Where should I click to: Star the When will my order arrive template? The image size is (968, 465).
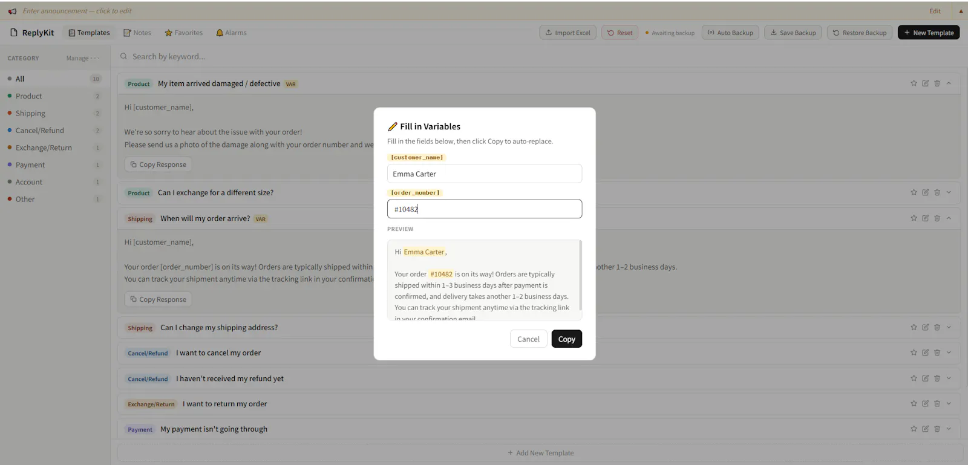914,218
